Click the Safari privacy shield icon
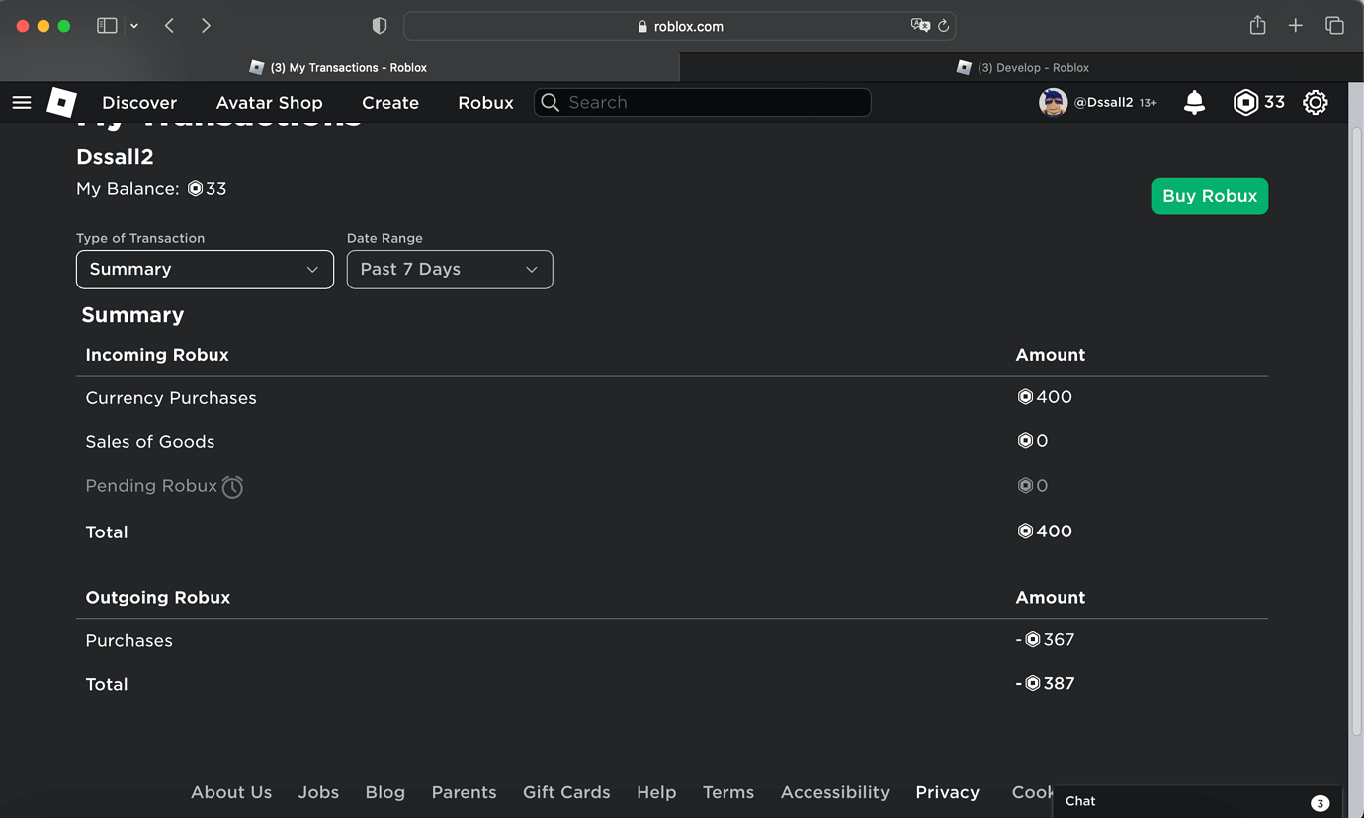The image size is (1364, 818). [379, 26]
